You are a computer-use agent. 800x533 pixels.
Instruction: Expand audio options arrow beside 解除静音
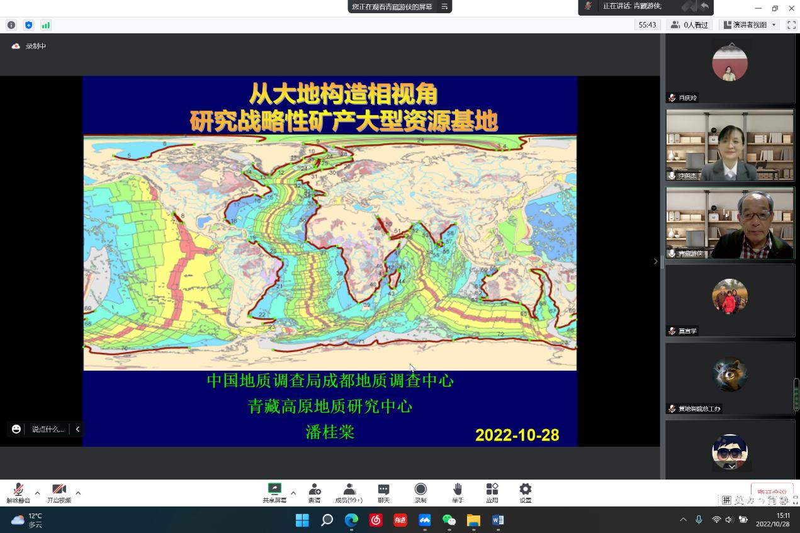(37, 493)
